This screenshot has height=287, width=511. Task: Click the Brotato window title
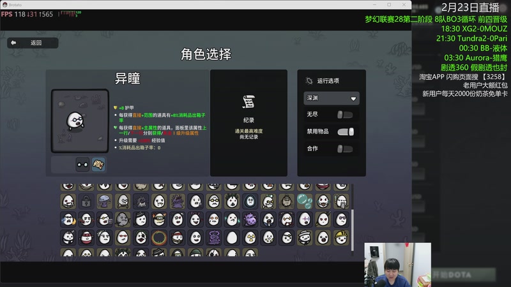15,5
